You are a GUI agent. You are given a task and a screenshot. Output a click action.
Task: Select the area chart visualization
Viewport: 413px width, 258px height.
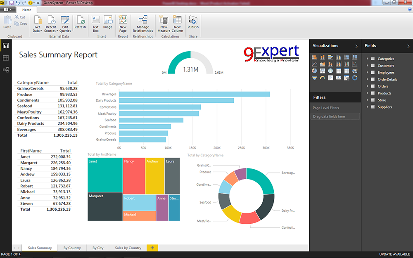[323, 64]
